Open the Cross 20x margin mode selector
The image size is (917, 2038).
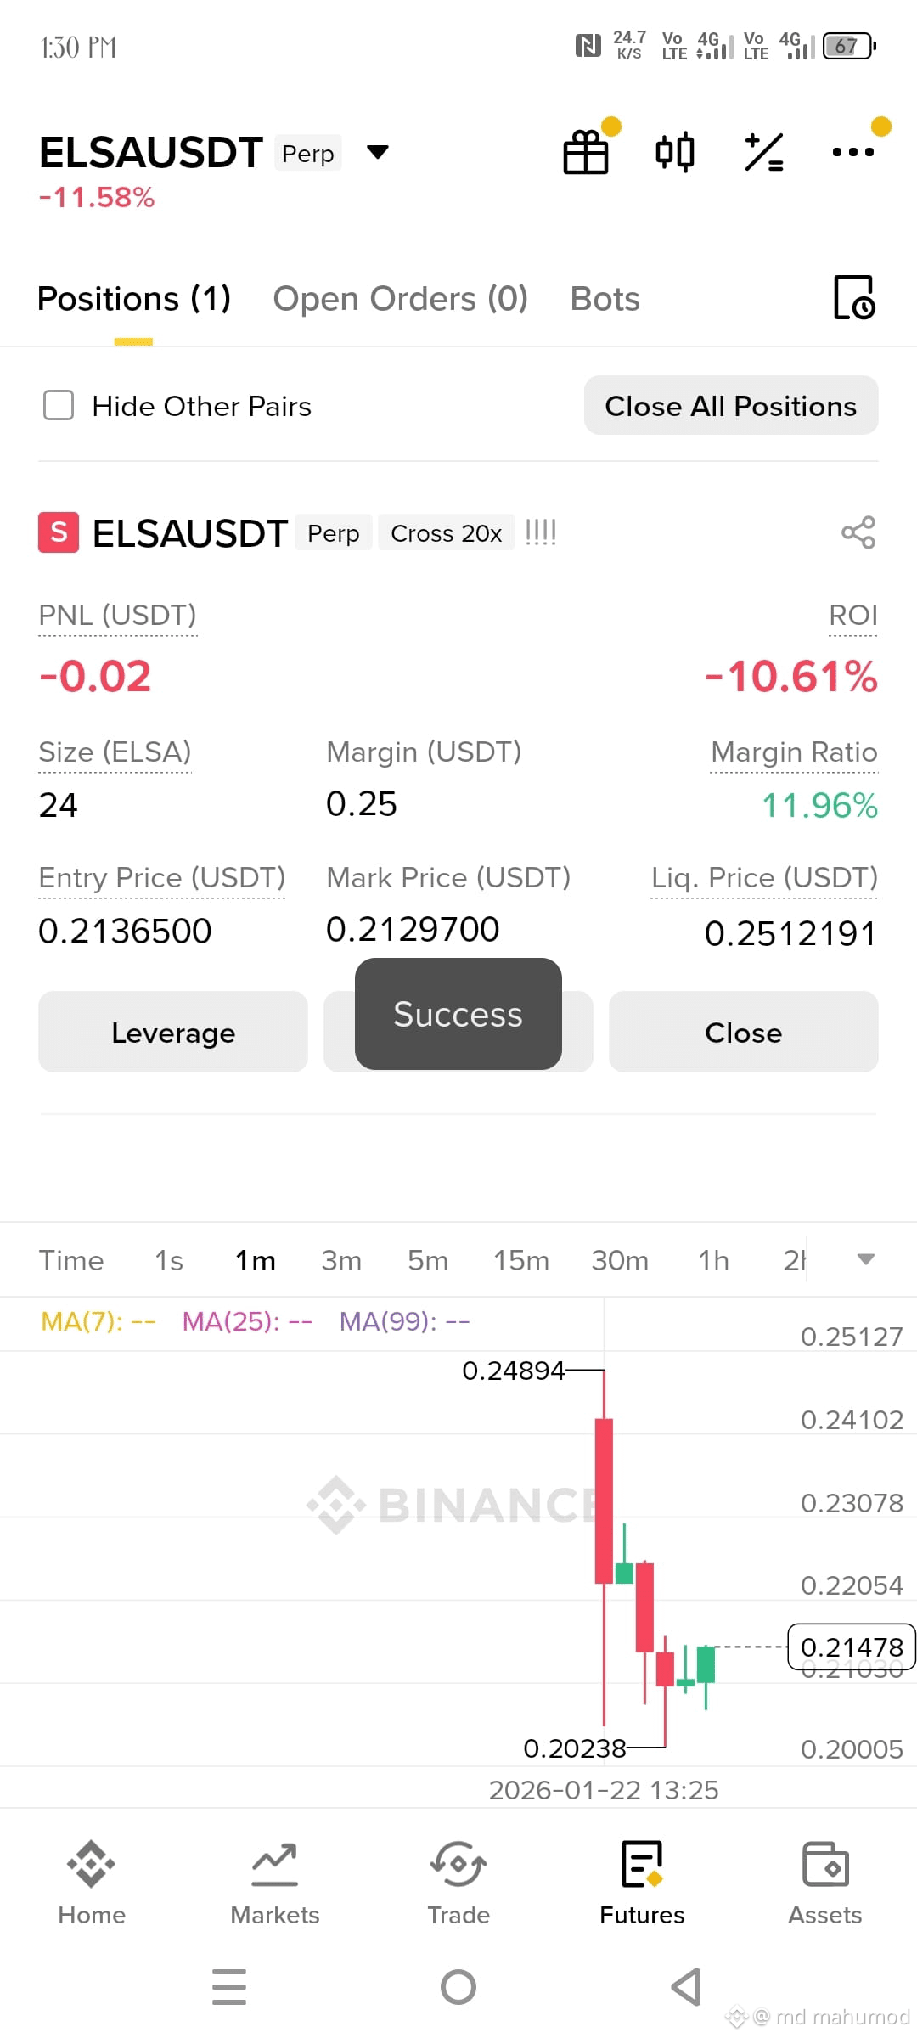tap(447, 533)
